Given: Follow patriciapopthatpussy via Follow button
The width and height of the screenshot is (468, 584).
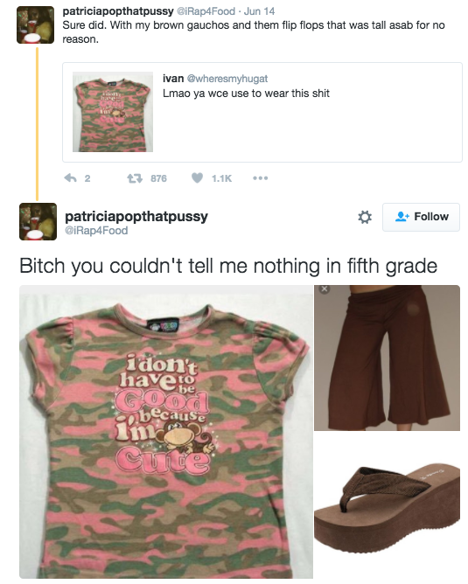Looking at the screenshot, I should [421, 217].
